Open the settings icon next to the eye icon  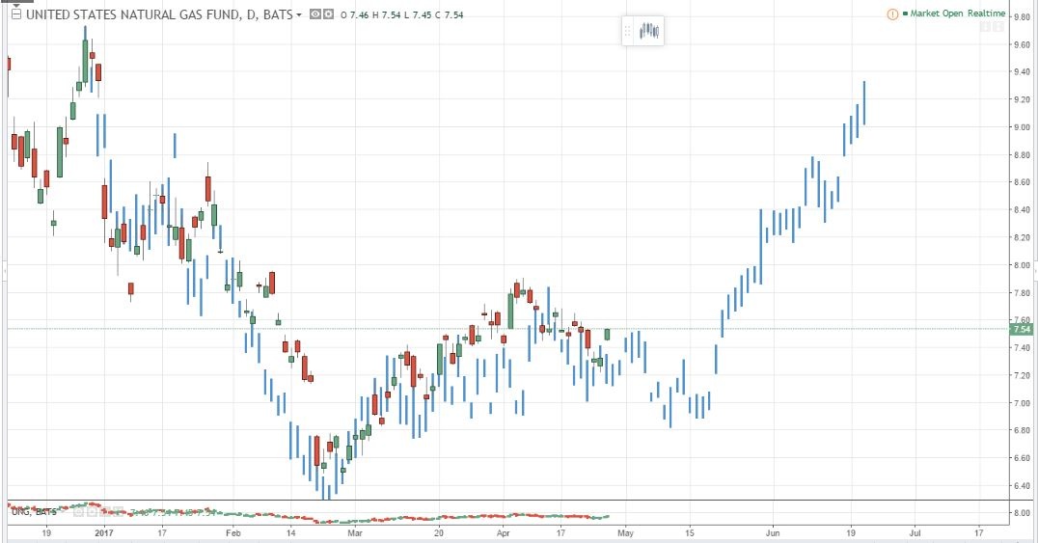click(327, 15)
